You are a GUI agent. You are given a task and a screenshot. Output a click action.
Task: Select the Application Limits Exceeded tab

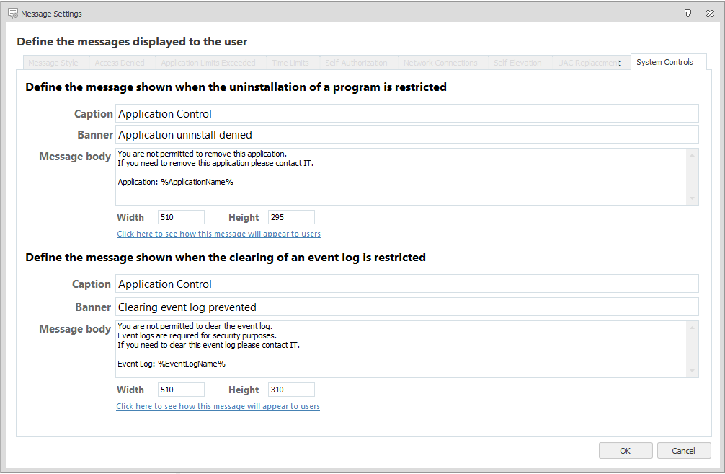tap(208, 63)
